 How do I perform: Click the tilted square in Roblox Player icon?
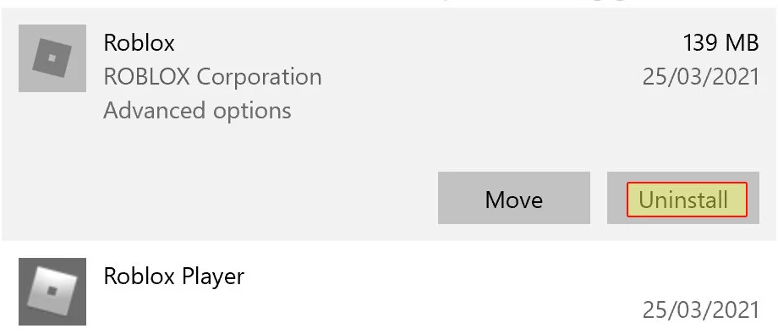52,292
